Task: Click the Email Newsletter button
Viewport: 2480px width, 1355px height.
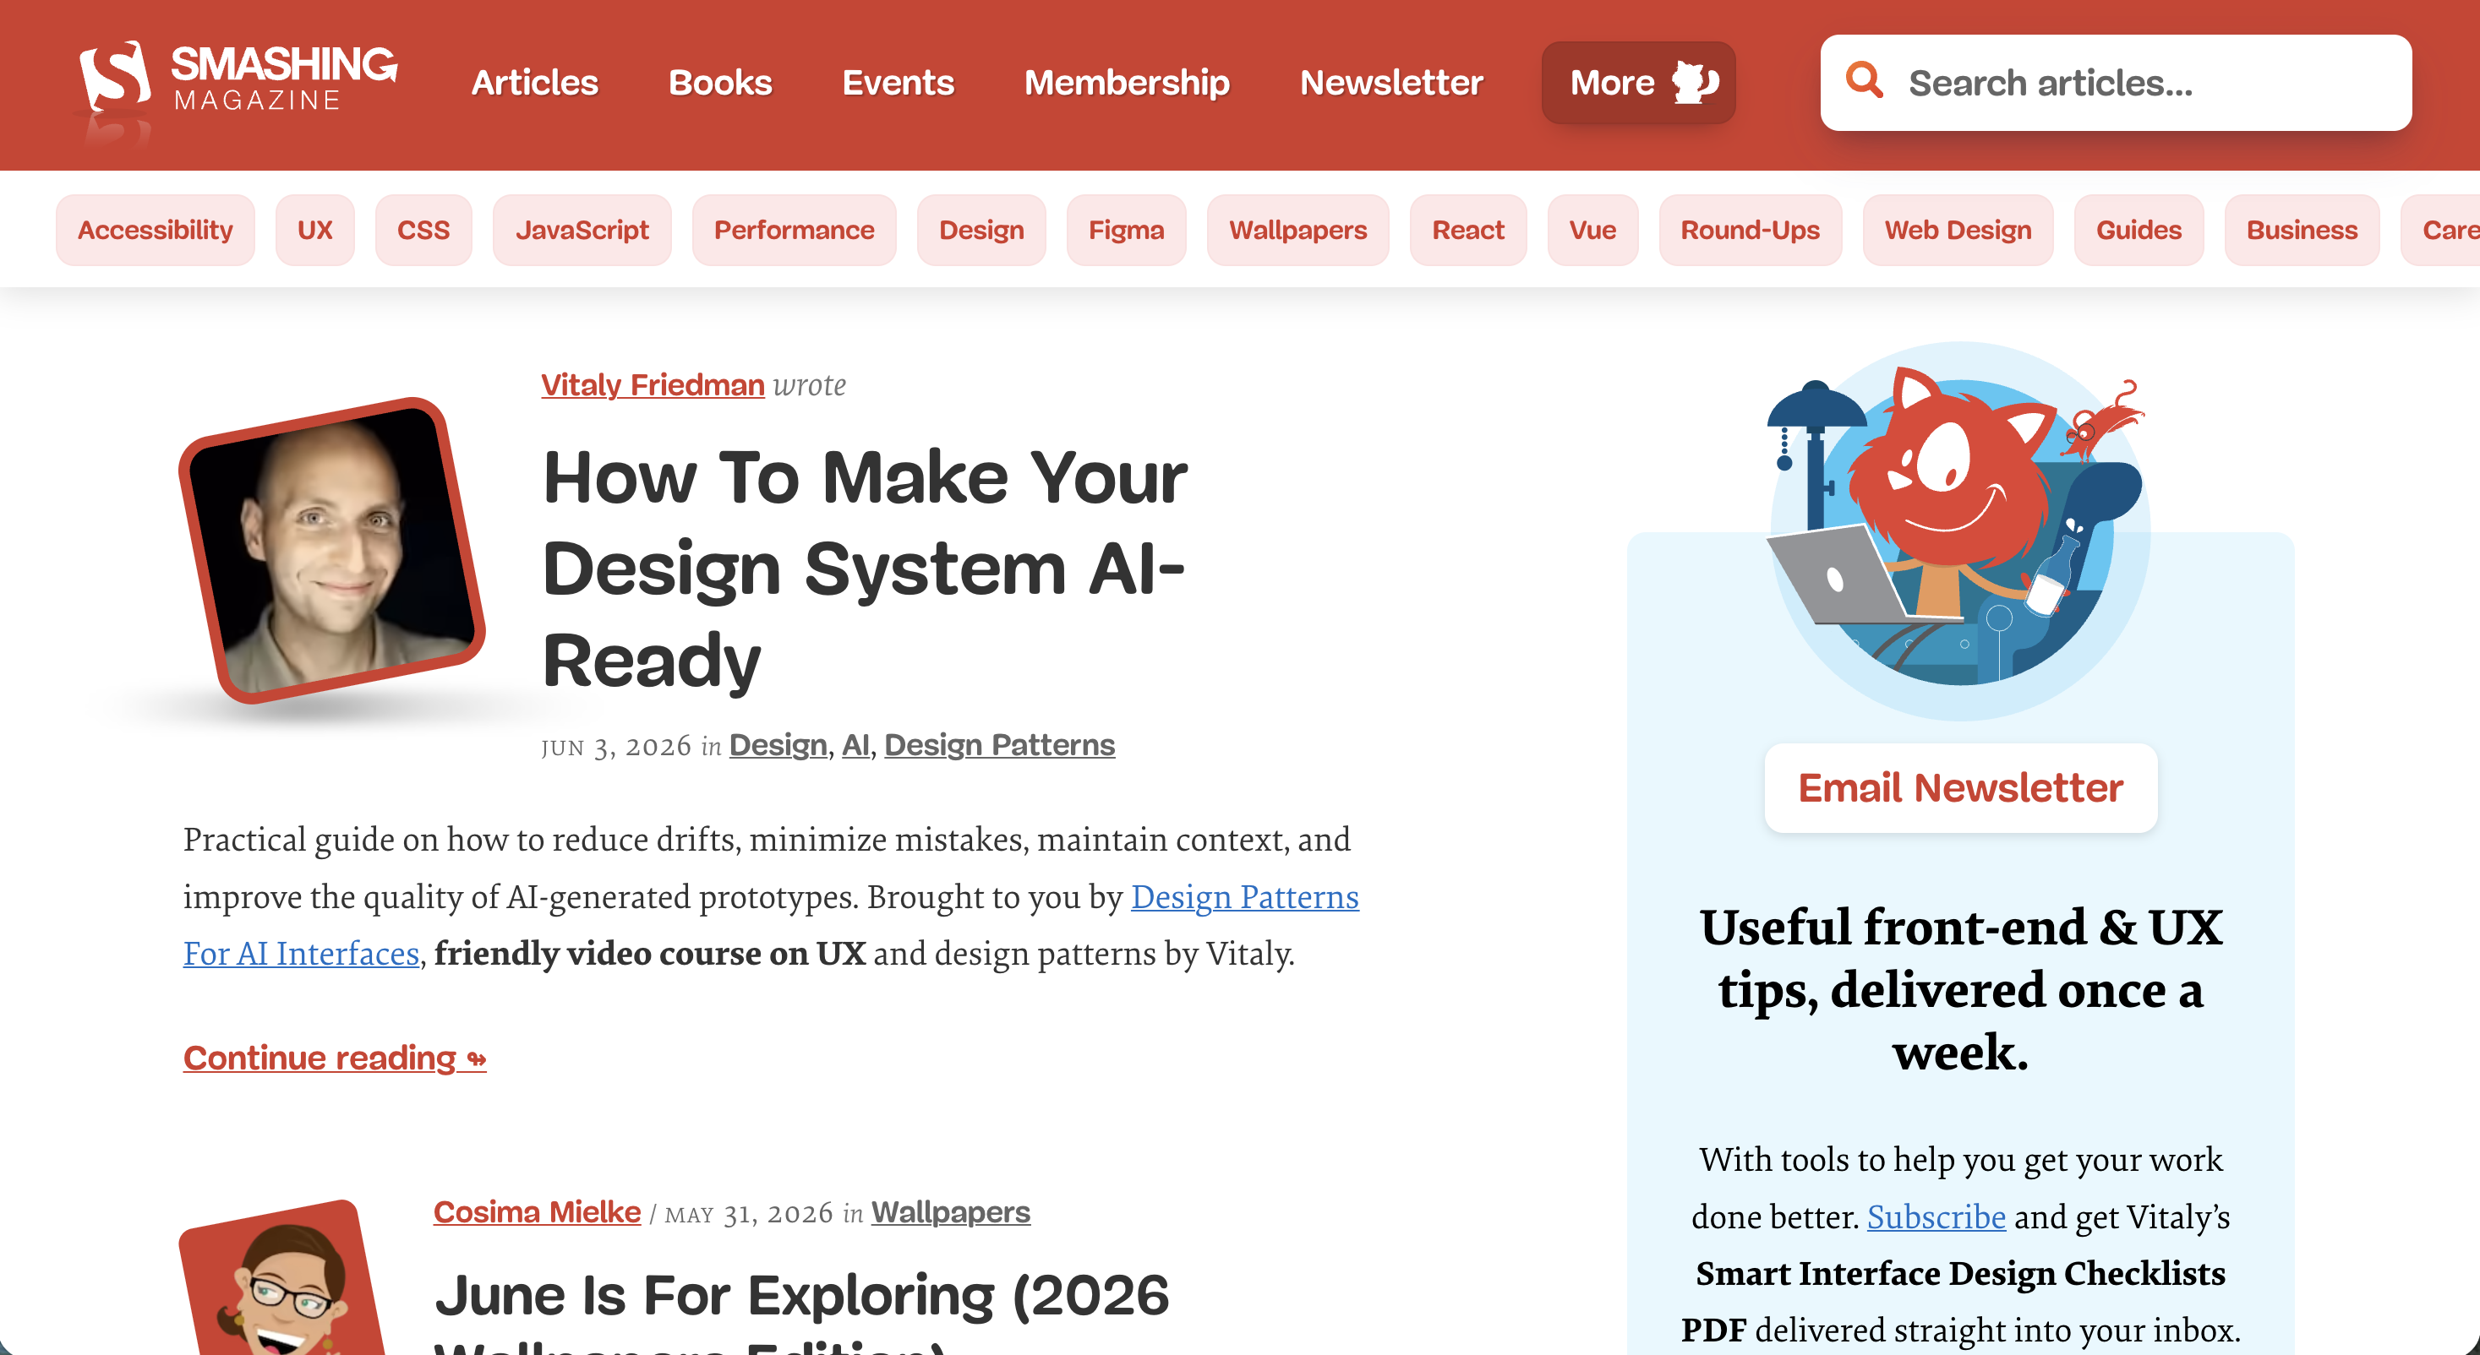Action: pyautogui.click(x=1960, y=787)
